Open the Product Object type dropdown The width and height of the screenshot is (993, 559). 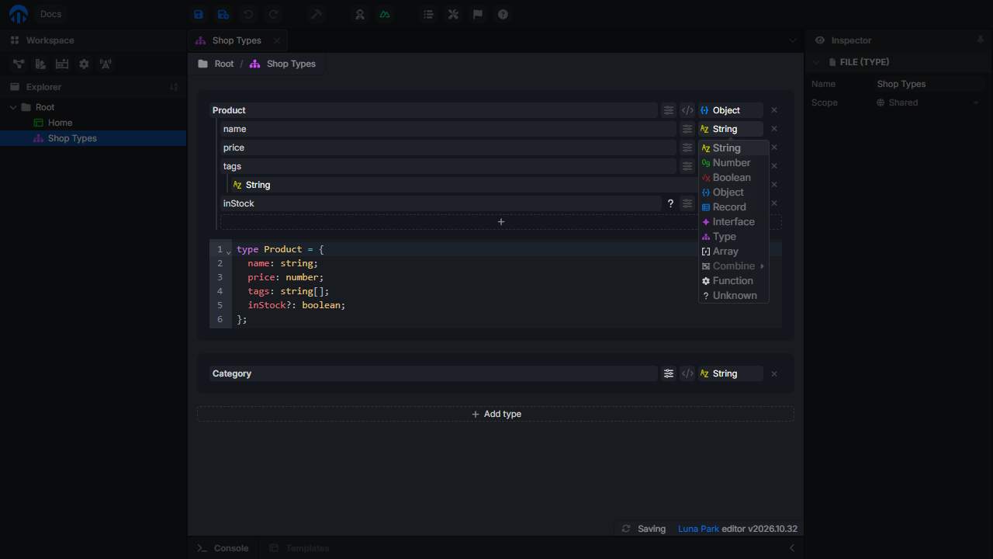pos(731,110)
